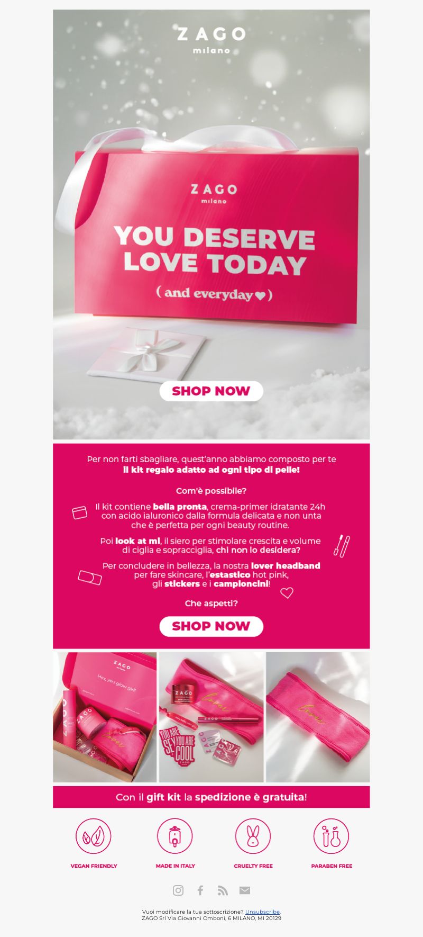Viewport: 423px width, 937px height.
Task: Click the headband icon near 'Per concludere'
Action: click(x=90, y=578)
